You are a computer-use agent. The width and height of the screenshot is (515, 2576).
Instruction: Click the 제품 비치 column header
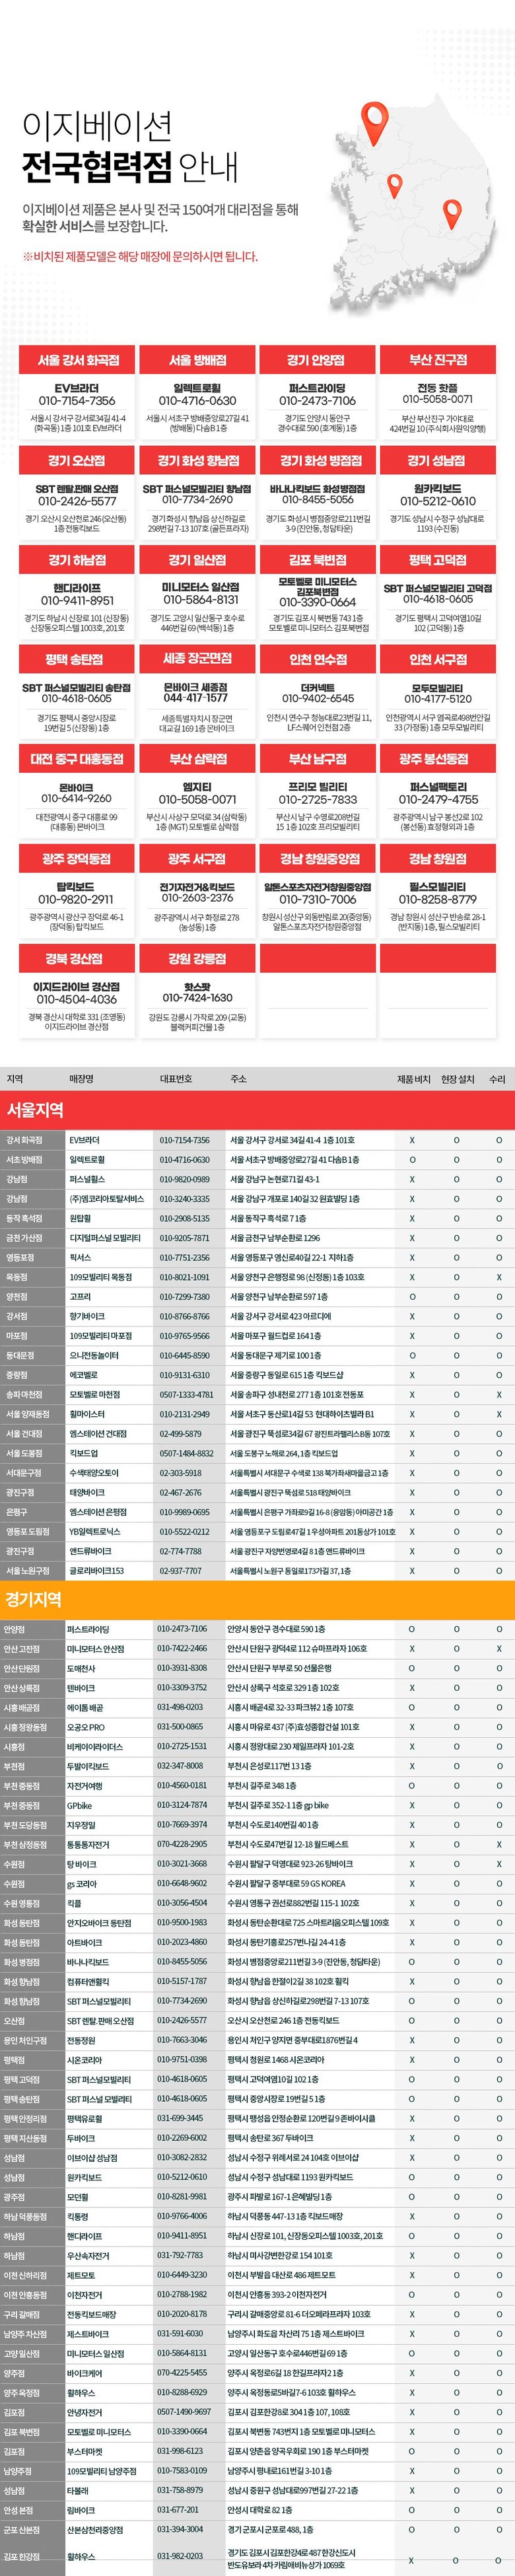pyautogui.click(x=413, y=1079)
